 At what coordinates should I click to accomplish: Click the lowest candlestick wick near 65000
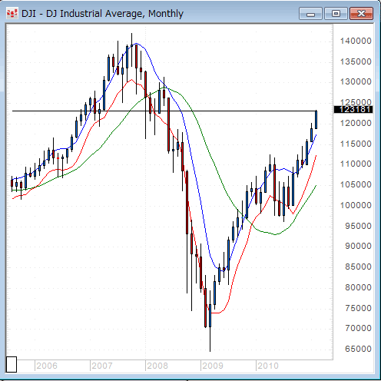[x=210, y=339]
